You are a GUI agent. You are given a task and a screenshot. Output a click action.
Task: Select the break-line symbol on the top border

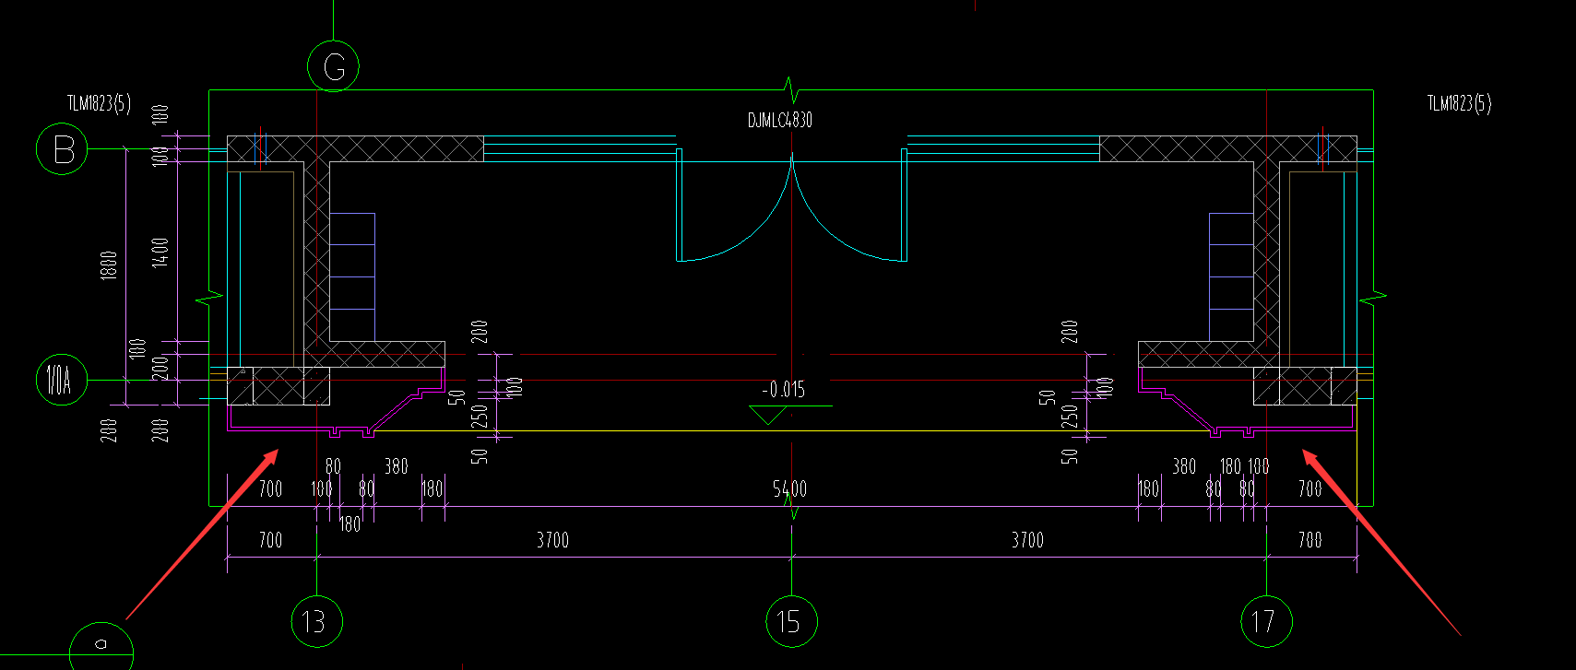[x=791, y=90]
